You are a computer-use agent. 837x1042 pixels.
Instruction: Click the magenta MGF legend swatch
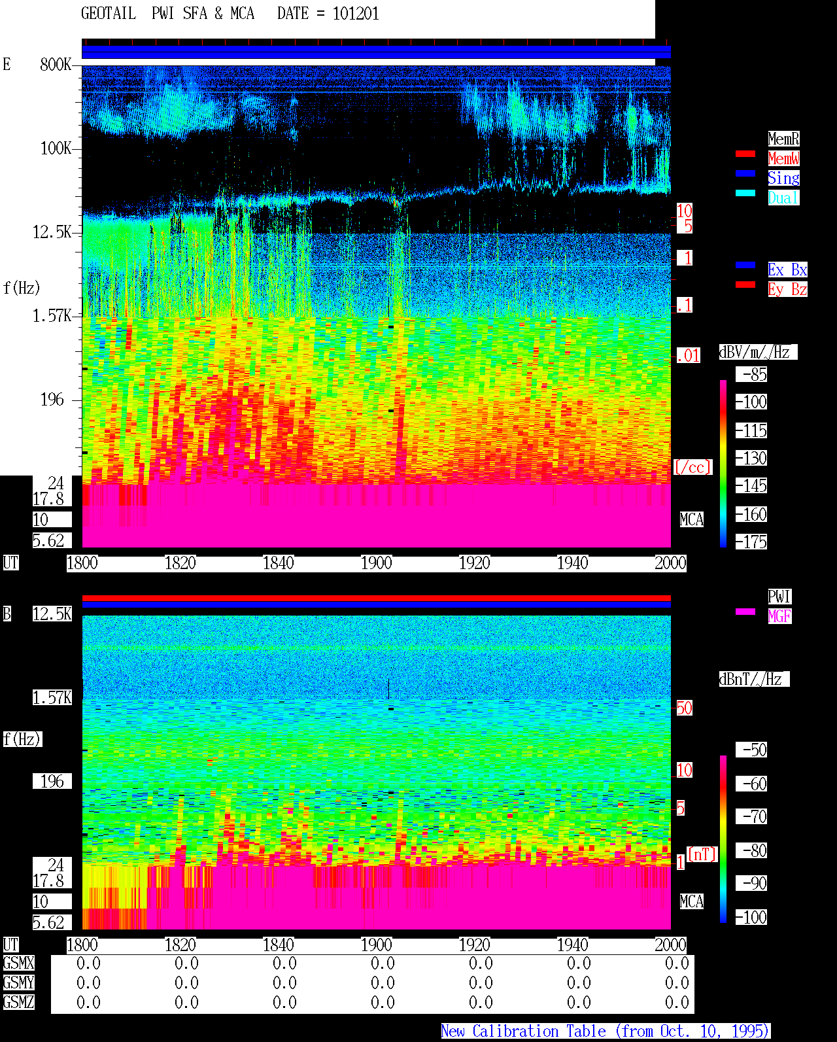click(745, 612)
